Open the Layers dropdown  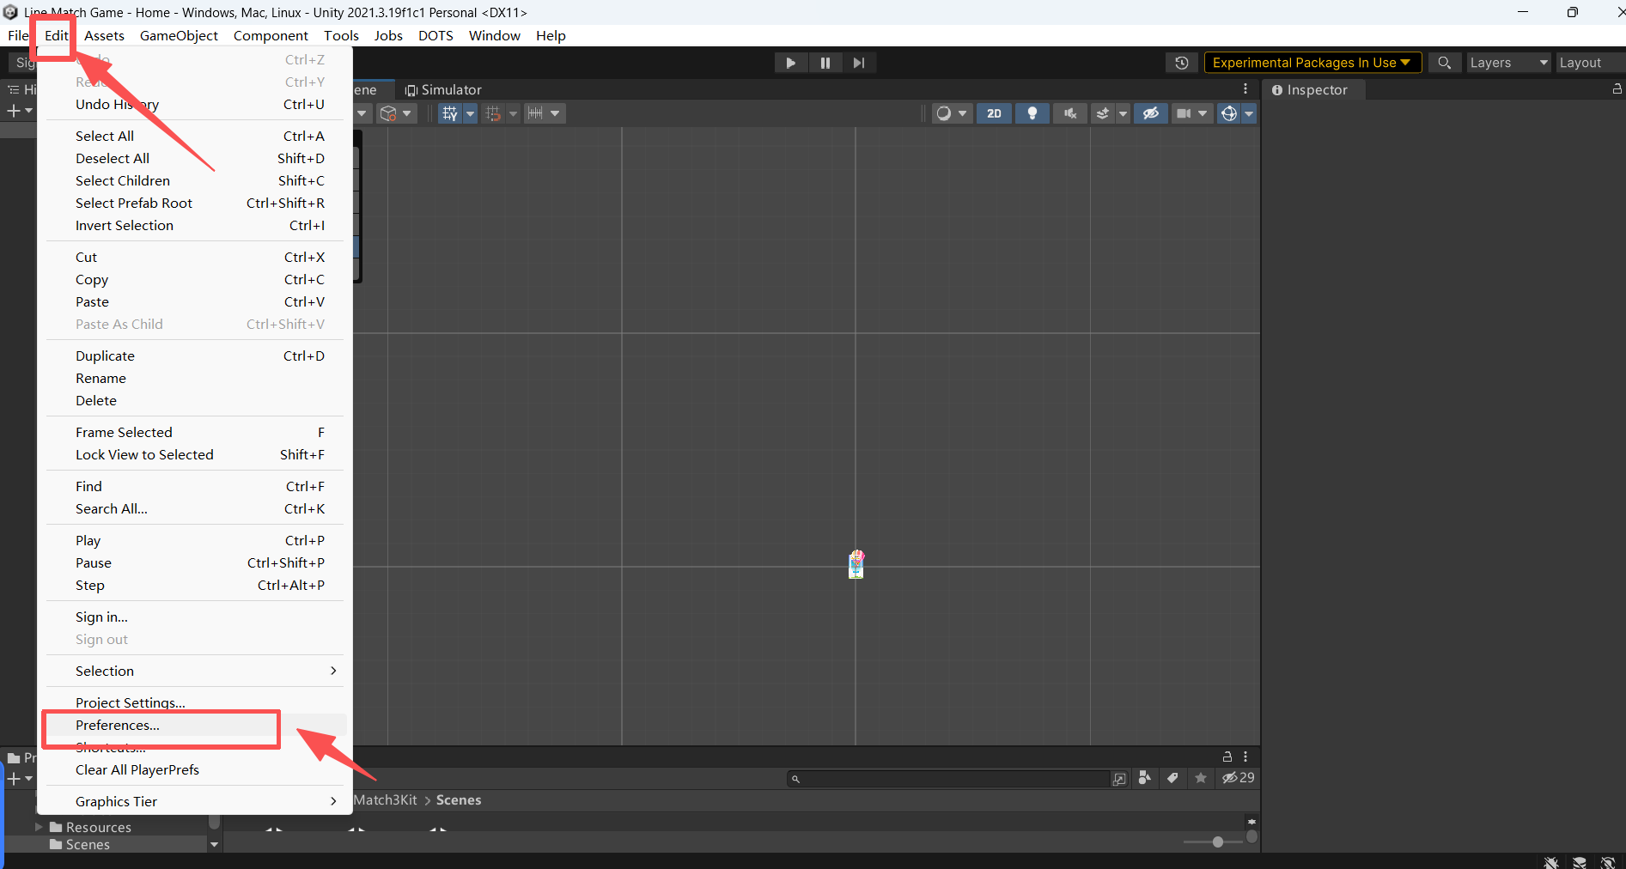coord(1507,63)
